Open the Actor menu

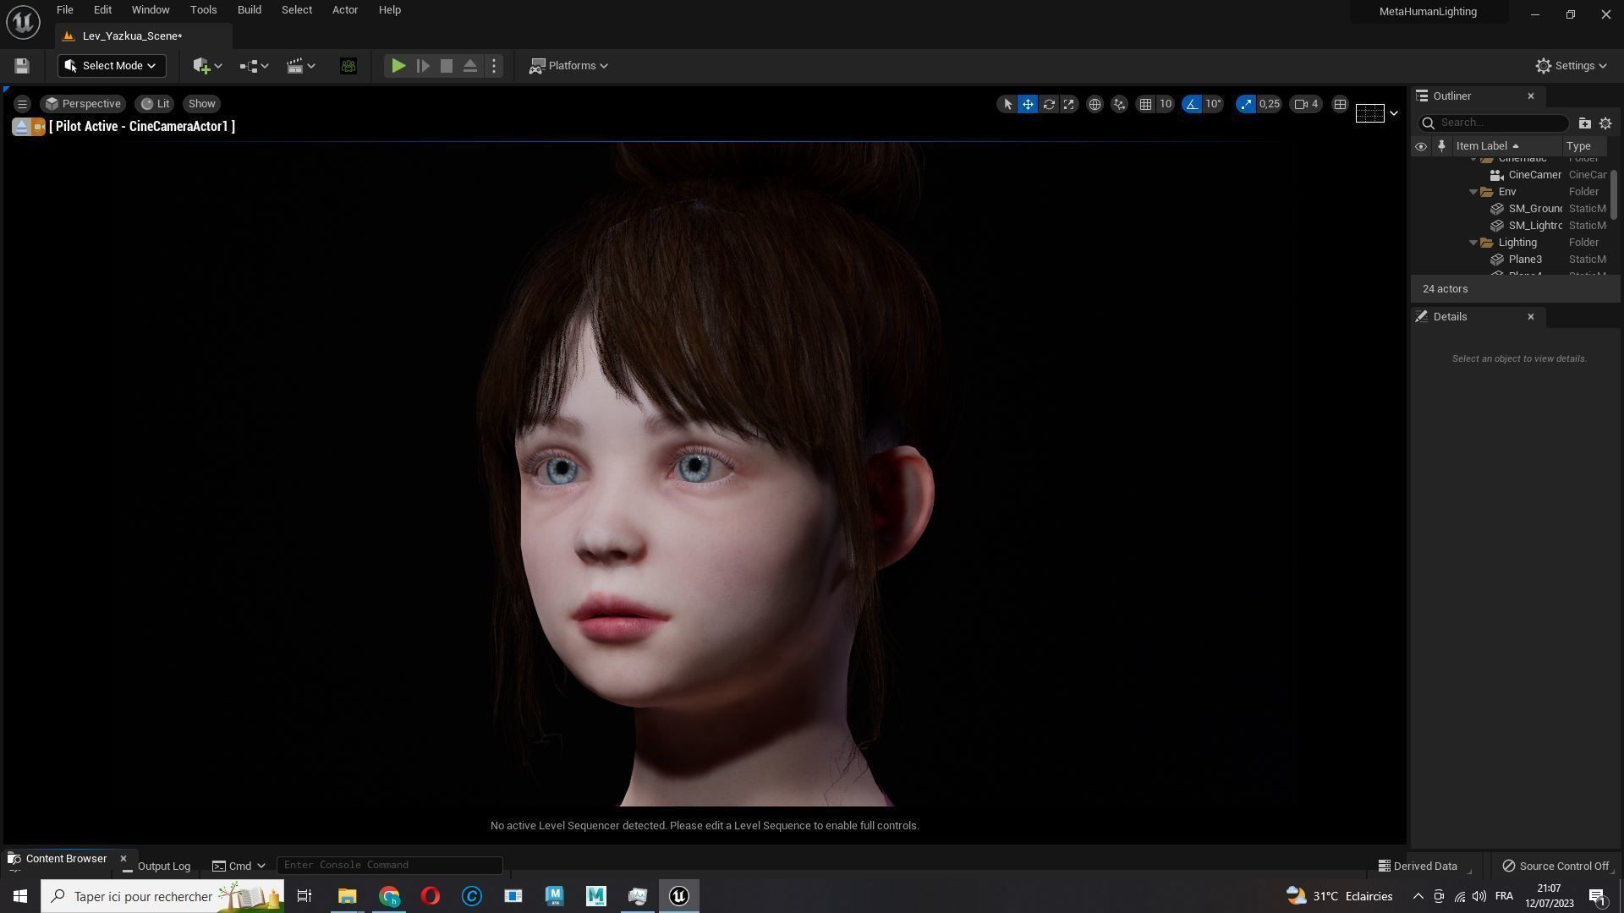click(x=344, y=10)
